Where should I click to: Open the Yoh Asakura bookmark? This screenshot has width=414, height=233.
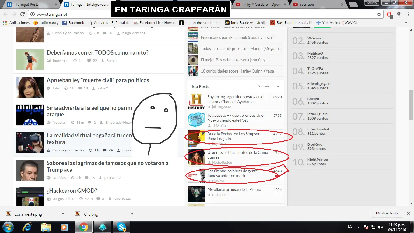337,23
